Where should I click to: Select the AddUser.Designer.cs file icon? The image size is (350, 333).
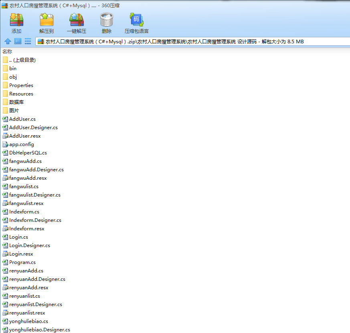tap(5, 128)
